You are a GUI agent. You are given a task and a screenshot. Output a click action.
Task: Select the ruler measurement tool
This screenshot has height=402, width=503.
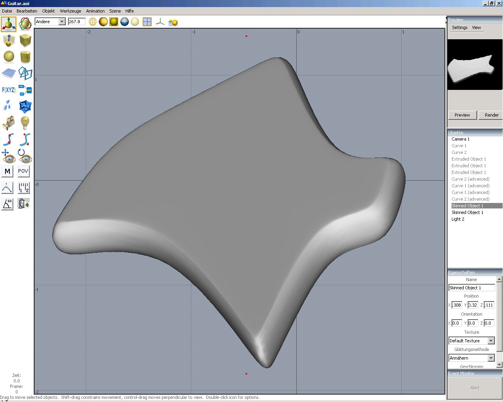(x=24, y=188)
